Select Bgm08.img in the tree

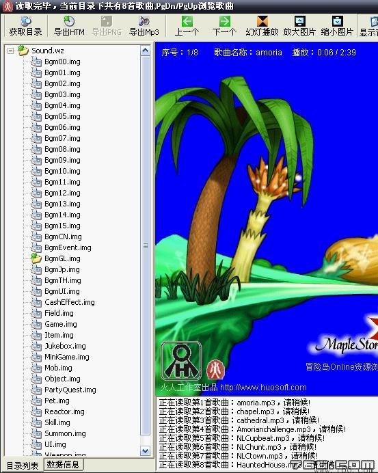62,149
